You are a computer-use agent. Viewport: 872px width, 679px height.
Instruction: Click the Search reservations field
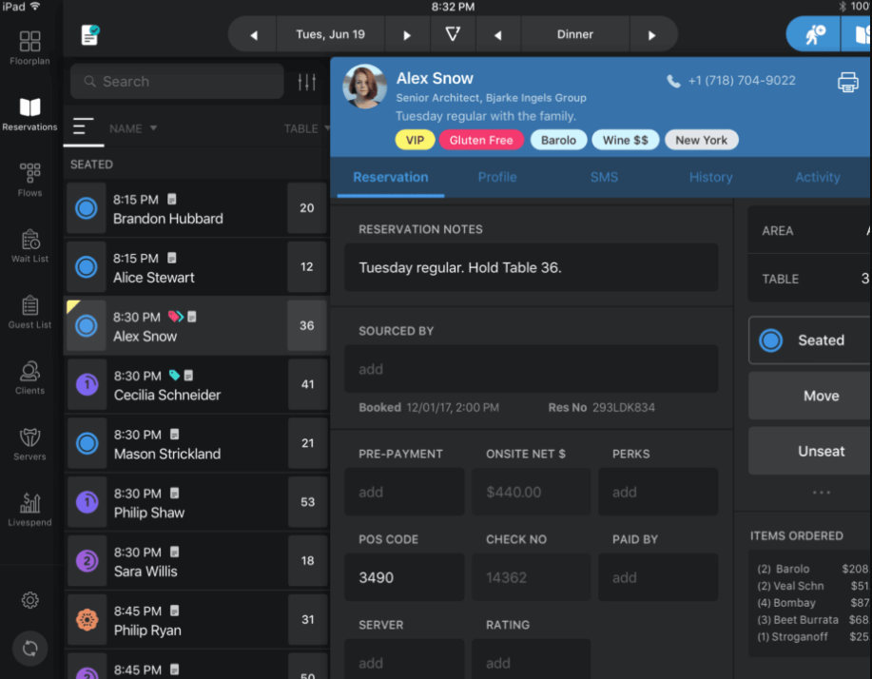click(177, 82)
